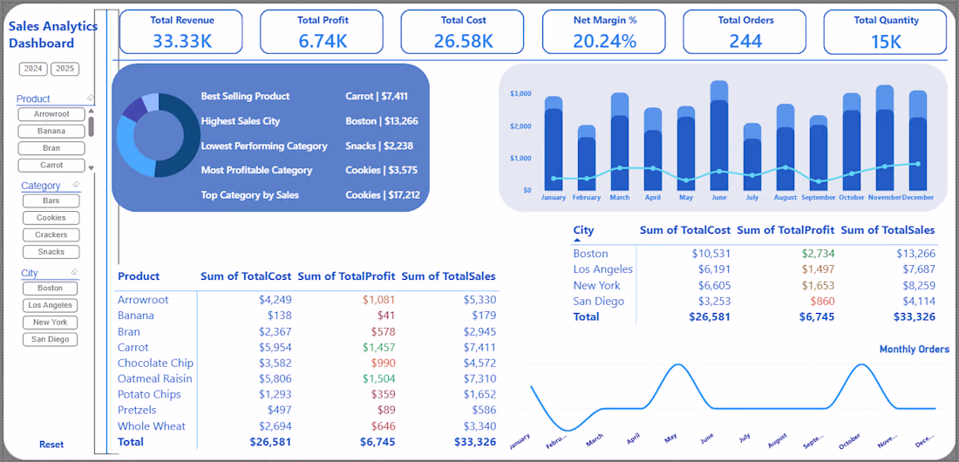Sort the table by the Product column header
This screenshot has height=462, width=959.
tap(139, 276)
